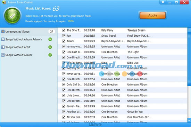Open the title bar dropdown menu

pyautogui.click(x=163, y=2)
